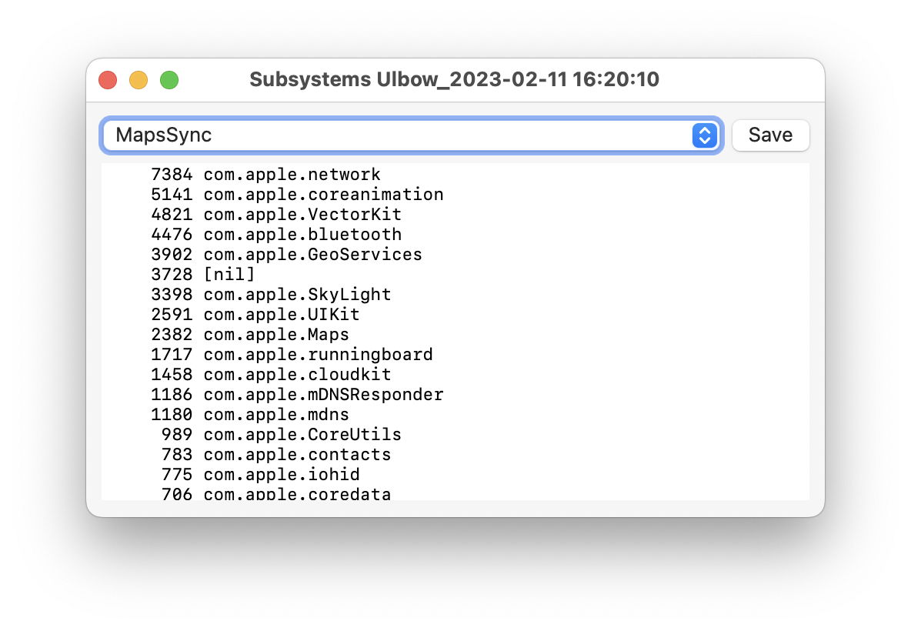Click the green zoom window button
The width and height of the screenshot is (911, 631).
click(169, 80)
